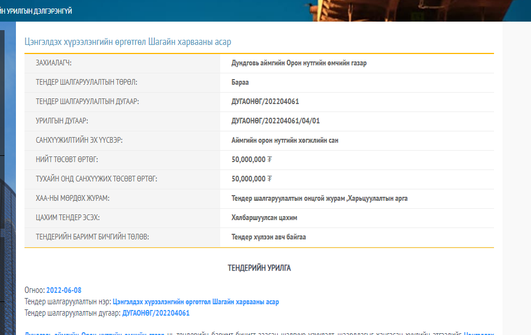The height and width of the screenshot is (335, 531).
Task: Click Дундговь аймгийн Орон нутгийн өмчийн газар value
Action: 299,63
